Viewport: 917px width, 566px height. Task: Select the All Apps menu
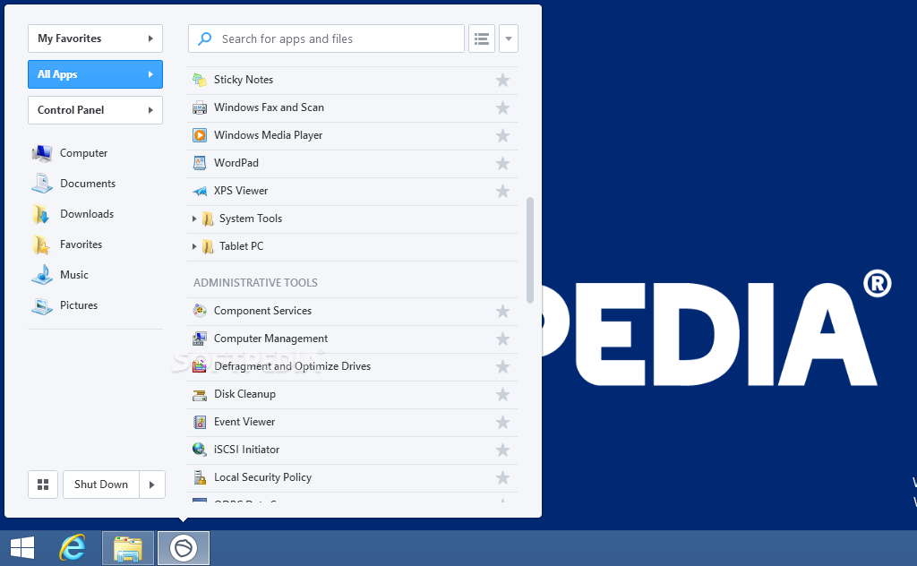click(95, 74)
